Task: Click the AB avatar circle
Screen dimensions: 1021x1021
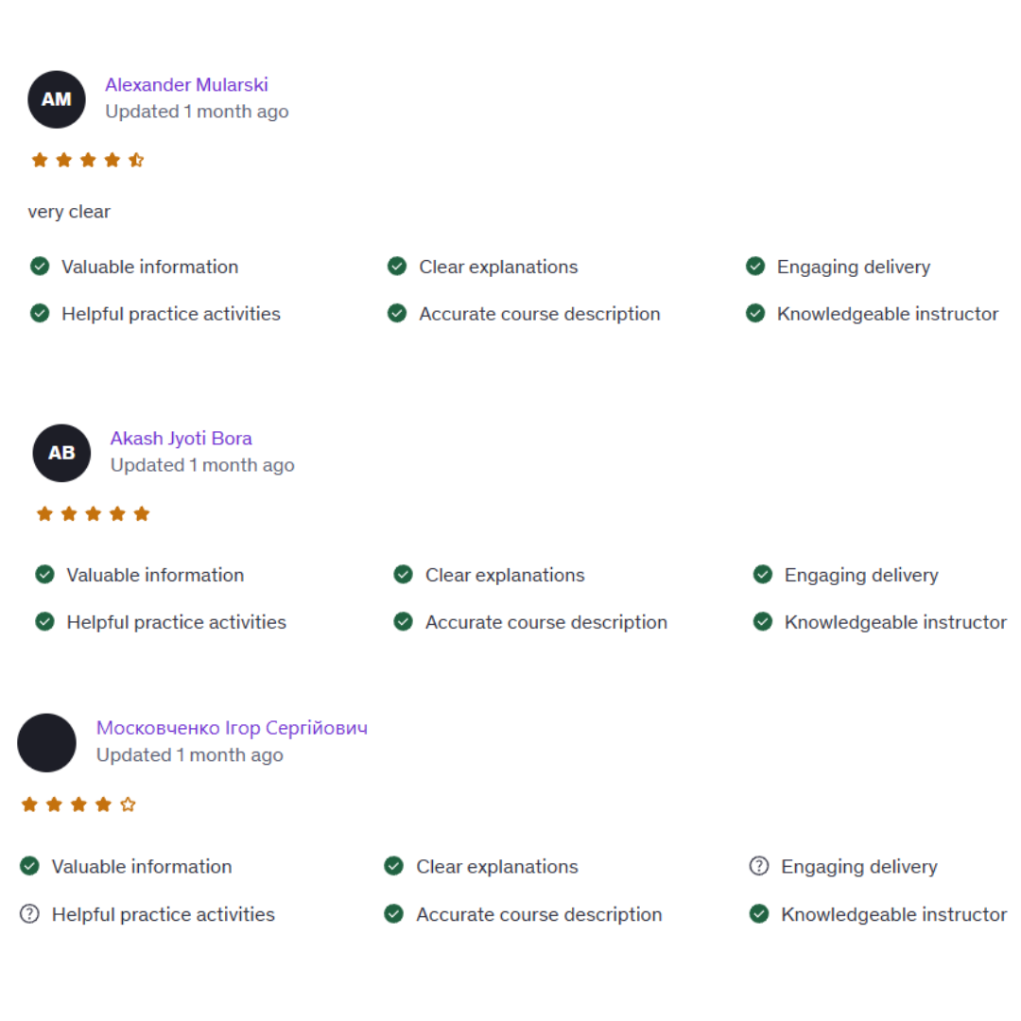Action: coord(61,453)
